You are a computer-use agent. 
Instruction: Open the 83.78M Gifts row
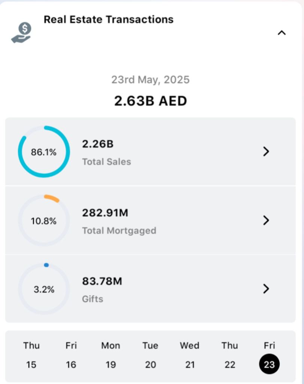tap(150, 289)
